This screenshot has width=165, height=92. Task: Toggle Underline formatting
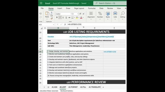[63, 17]
